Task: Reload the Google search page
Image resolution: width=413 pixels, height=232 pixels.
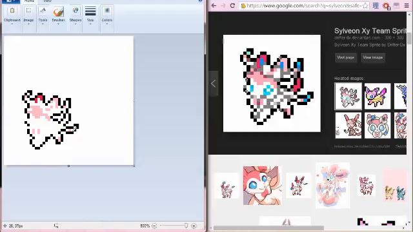Action: pos(232,6)
